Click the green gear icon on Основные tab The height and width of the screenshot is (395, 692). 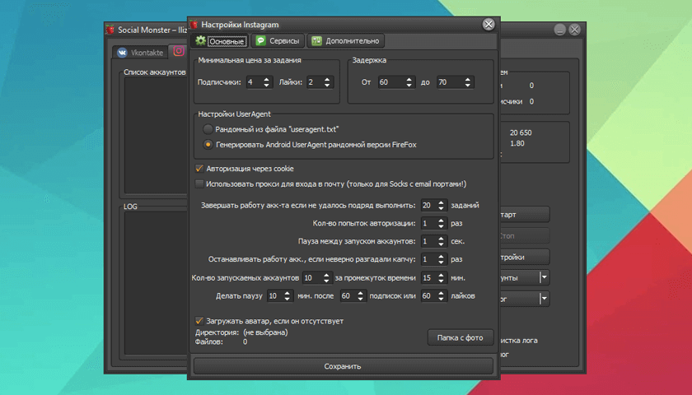pyautogui.click(x=200, y=40)
